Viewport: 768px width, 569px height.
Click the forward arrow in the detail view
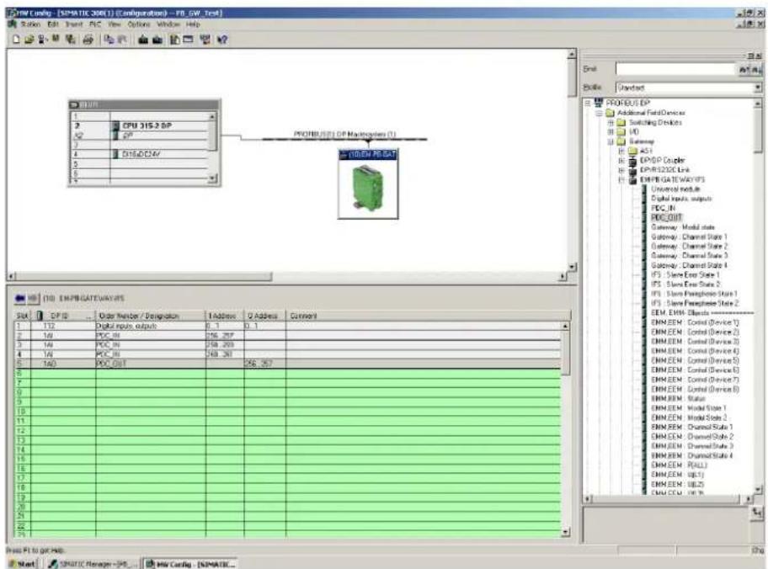(33, 298)
